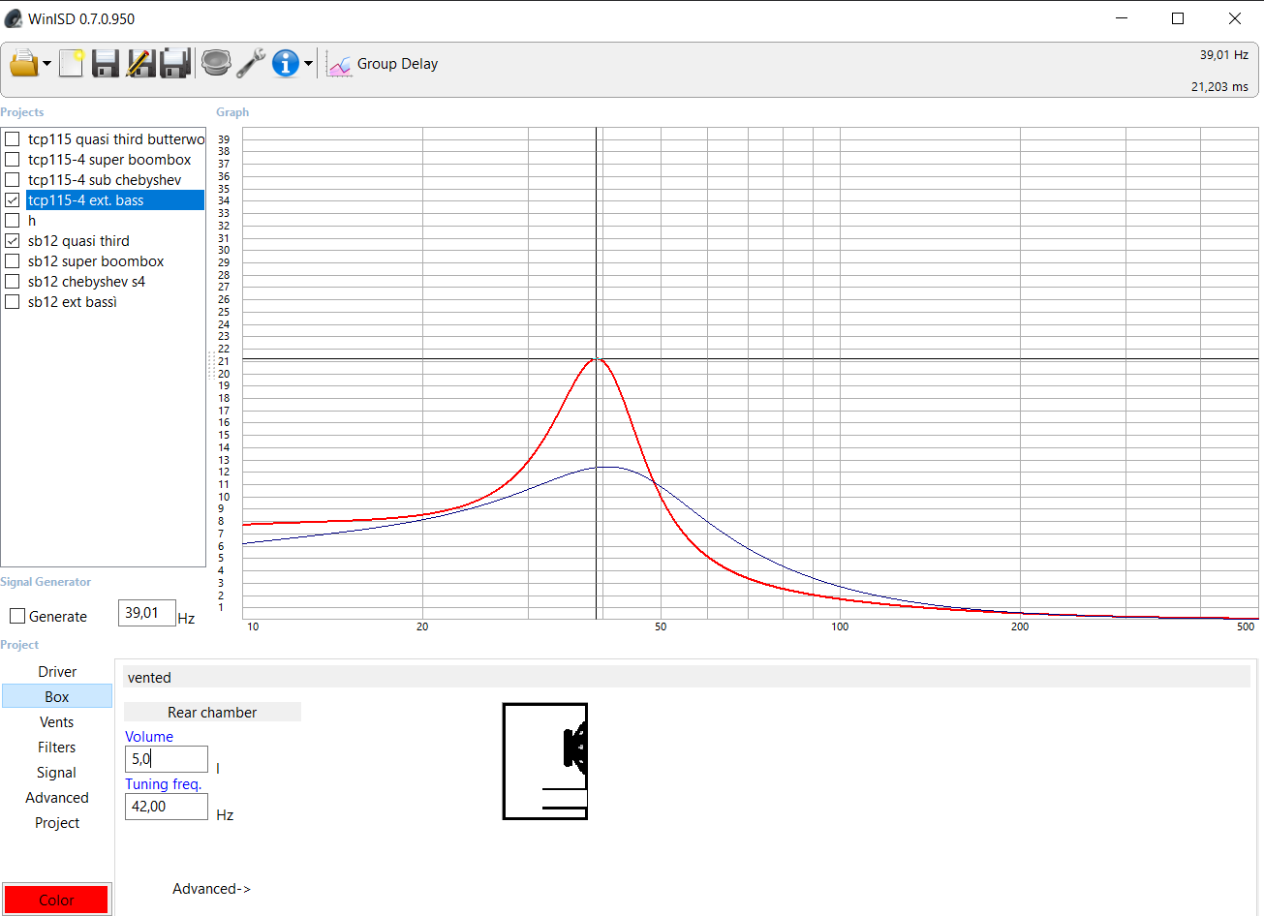1264x916 pixels.
Task: Check sb12 chebyshev s4 project
Action: coord(13,282)
